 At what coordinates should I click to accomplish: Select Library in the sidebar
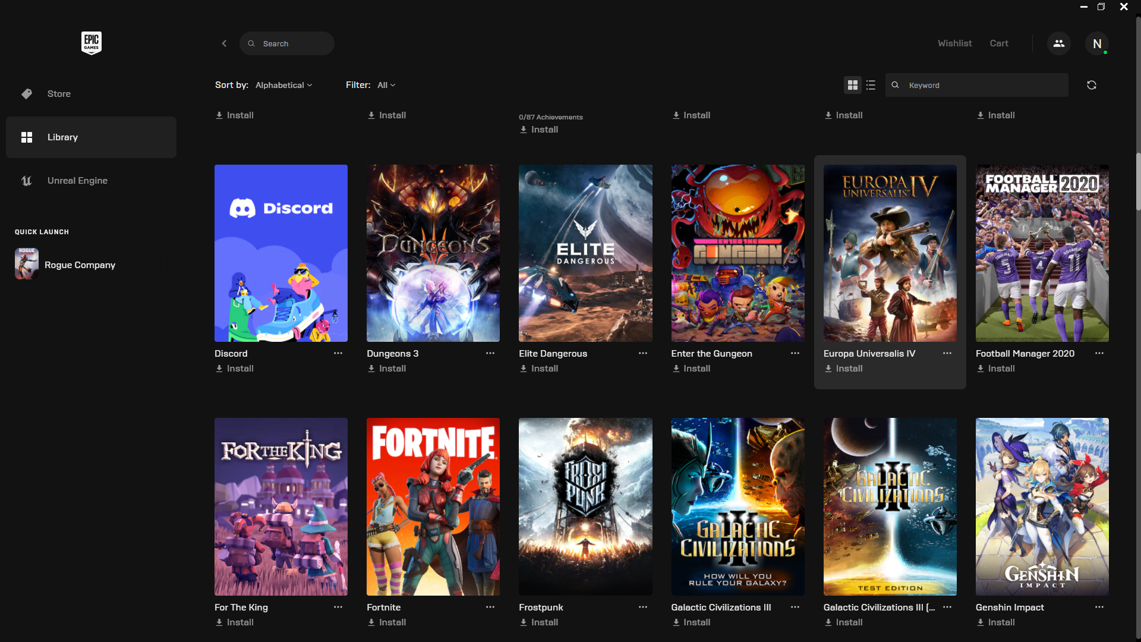tap(62, 137)
